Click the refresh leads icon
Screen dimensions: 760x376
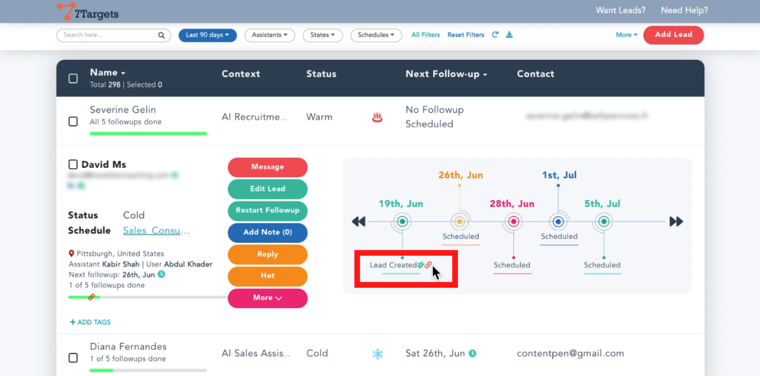(495, 35)
